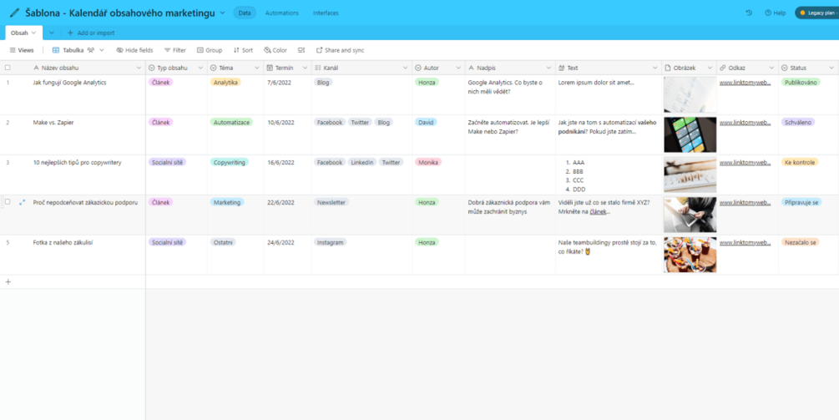Click the Typ obsahu field type icon
839x420 pixels.
point(151,68)
